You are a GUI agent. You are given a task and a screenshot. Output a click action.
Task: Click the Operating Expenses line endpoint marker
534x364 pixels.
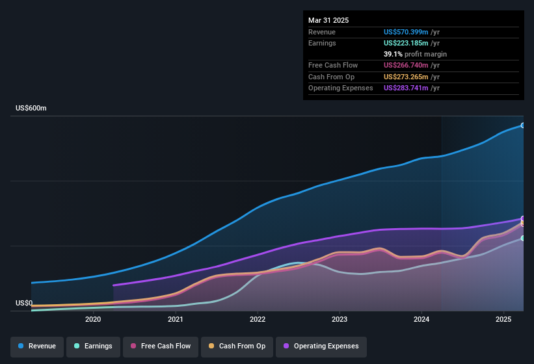pos(523,218)
